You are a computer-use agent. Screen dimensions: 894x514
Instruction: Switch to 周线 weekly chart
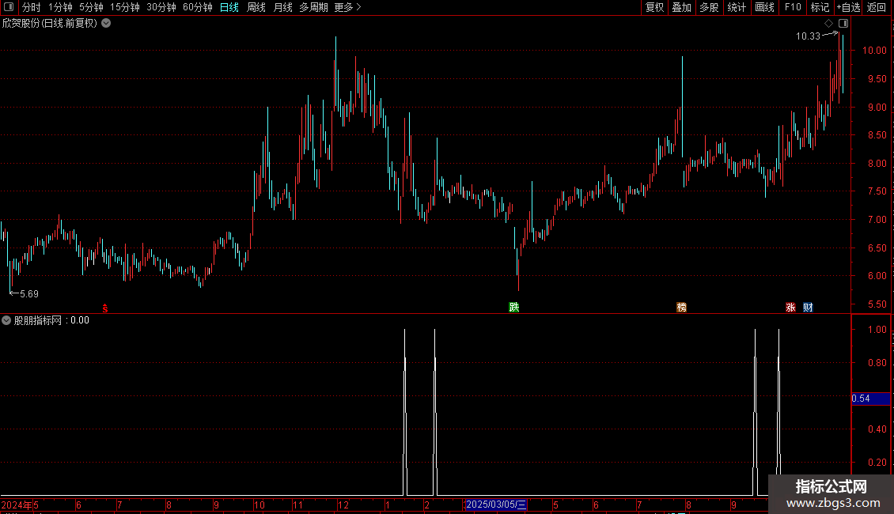256,7
